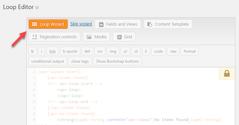Click the wpv-loop-end comment line
This screenshot has width=239, height=125.
click(x=72, y=102)
